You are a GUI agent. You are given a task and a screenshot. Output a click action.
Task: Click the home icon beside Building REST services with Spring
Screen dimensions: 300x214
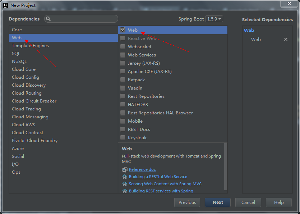pyautogui.click(x=124, y=191)
